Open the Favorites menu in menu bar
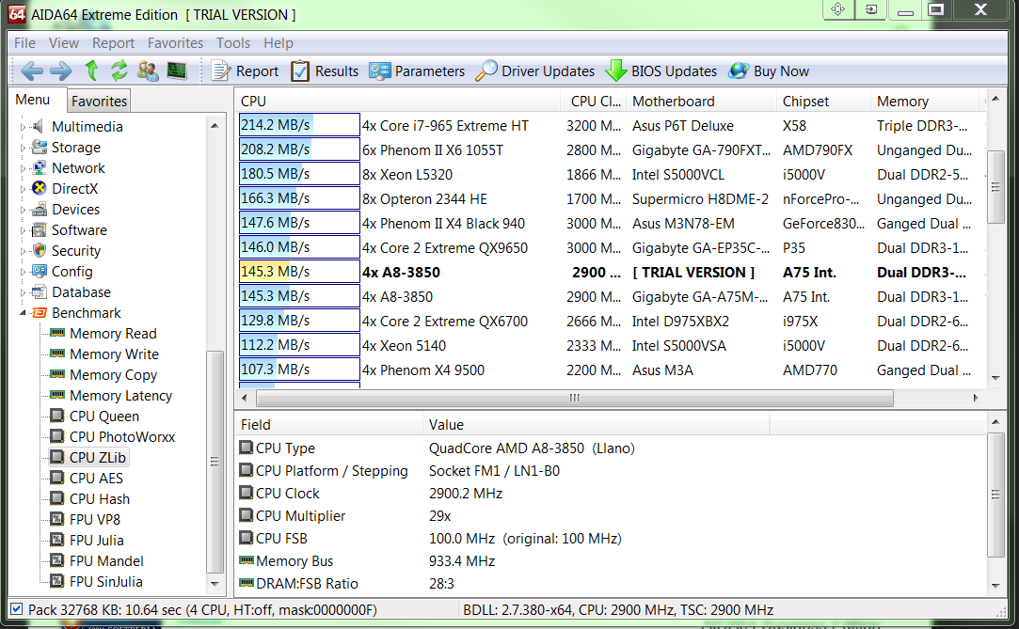This screenshot has height=629, width=1019. (x=175, y=43)
